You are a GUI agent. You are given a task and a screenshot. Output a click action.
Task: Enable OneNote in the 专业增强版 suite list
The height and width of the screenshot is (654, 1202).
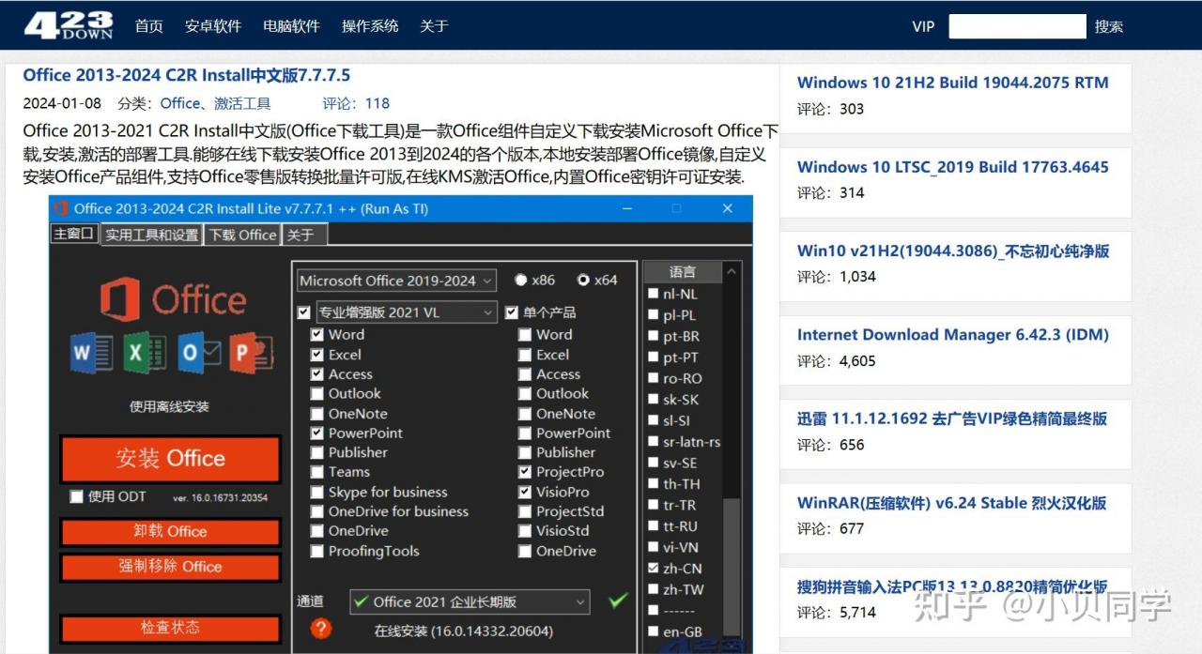click(317, 414)
